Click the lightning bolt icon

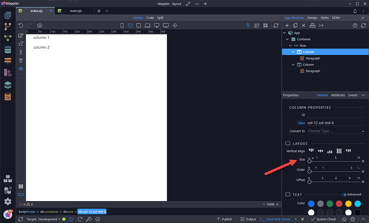coord(248,26)
